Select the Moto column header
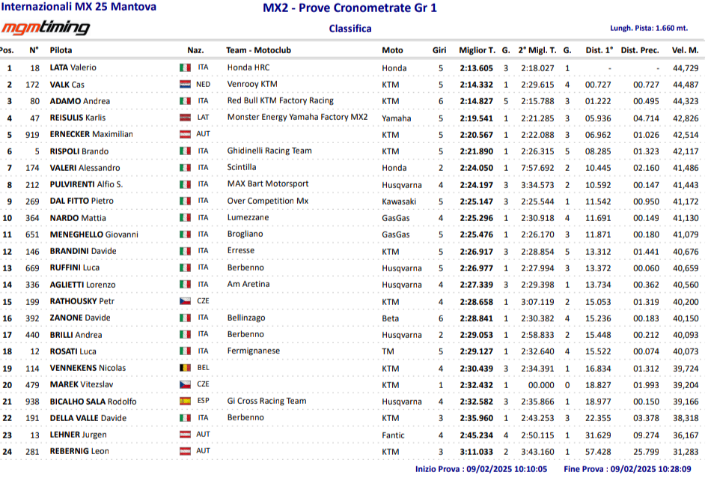This screenshot has width=708, height=487. pos(392,50)
